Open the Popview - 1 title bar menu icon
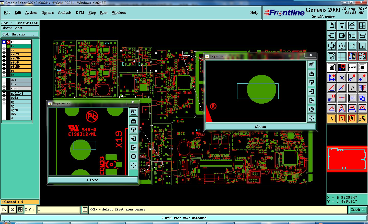The image size is (368, 224). tap(207, 56)
